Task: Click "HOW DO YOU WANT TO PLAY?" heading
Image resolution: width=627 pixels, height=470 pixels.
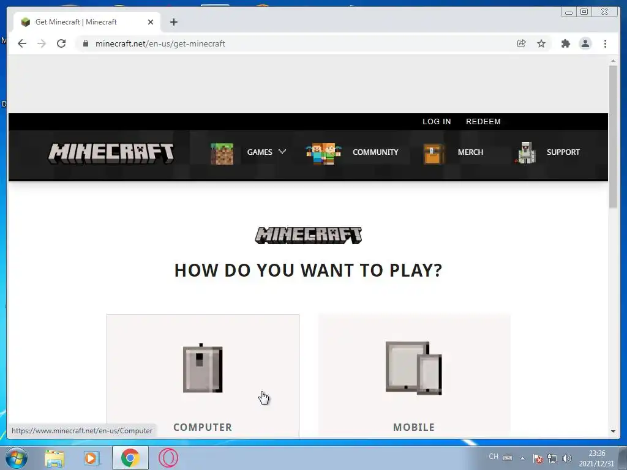Action: click(x=309, y=270)
